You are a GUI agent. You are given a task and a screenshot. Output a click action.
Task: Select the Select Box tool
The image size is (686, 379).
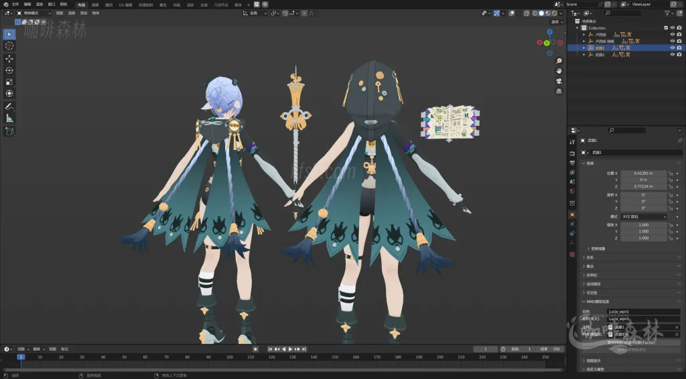pyautogui.click(x=9, y=34)
